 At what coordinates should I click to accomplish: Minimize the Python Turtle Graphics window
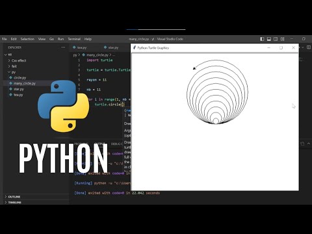[x=269, y=47]
